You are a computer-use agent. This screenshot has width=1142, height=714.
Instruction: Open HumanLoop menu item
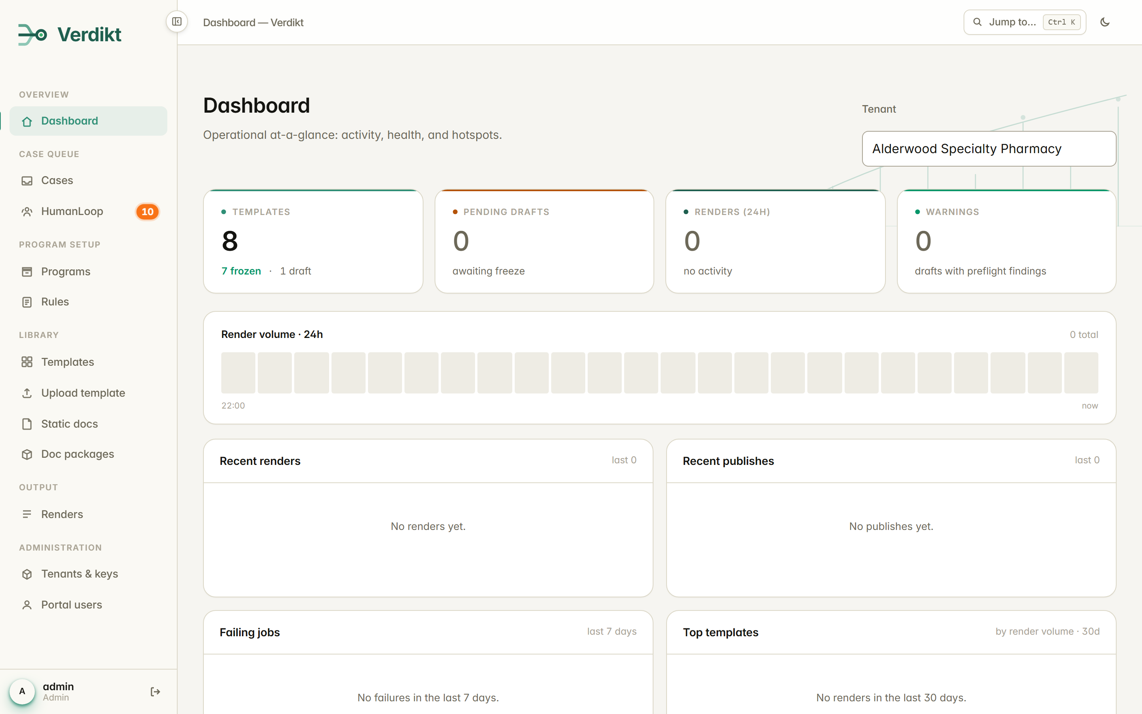tap(88, 211)
